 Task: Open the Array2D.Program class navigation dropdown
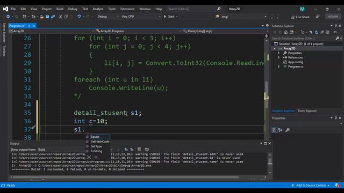[x=138, y=31]
